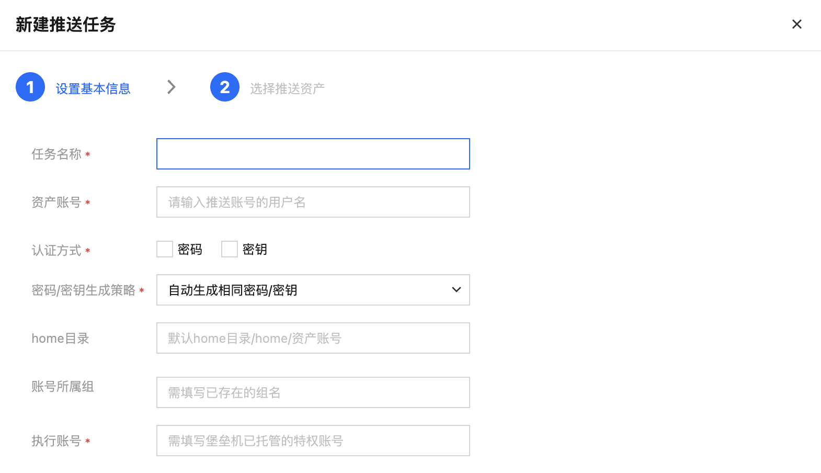
Task: Focus the 执行账号 privileged account field
Action: point(313,441)
